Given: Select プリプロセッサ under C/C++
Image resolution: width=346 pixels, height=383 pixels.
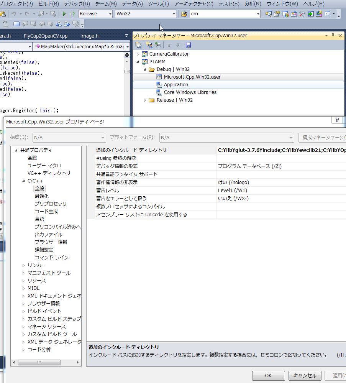Looking at the screenshot, I should tap(51, 204).
